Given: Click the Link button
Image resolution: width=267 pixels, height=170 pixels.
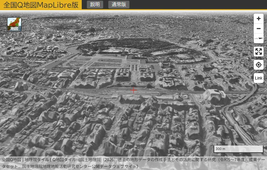Looking at the screenshot, I should [x=258, y=78].
